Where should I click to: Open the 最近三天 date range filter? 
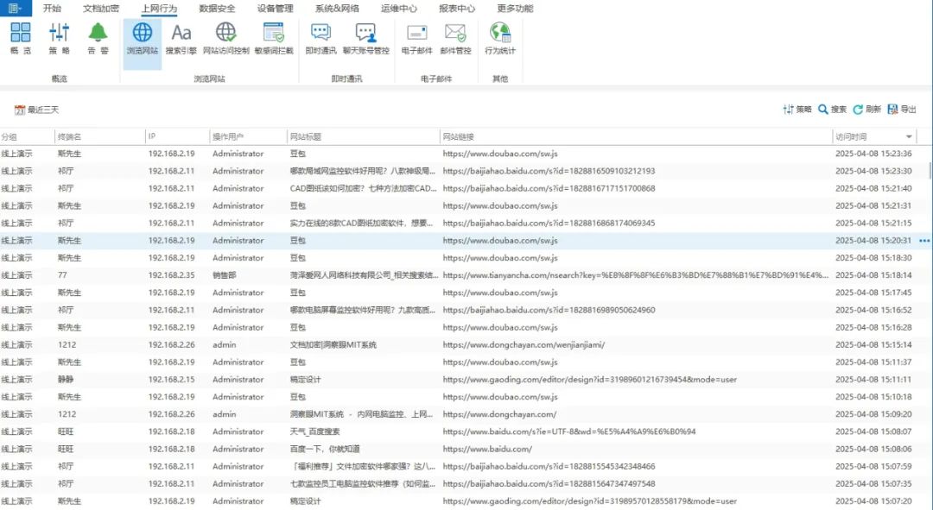pyautogui.click(x=37, y=110)
